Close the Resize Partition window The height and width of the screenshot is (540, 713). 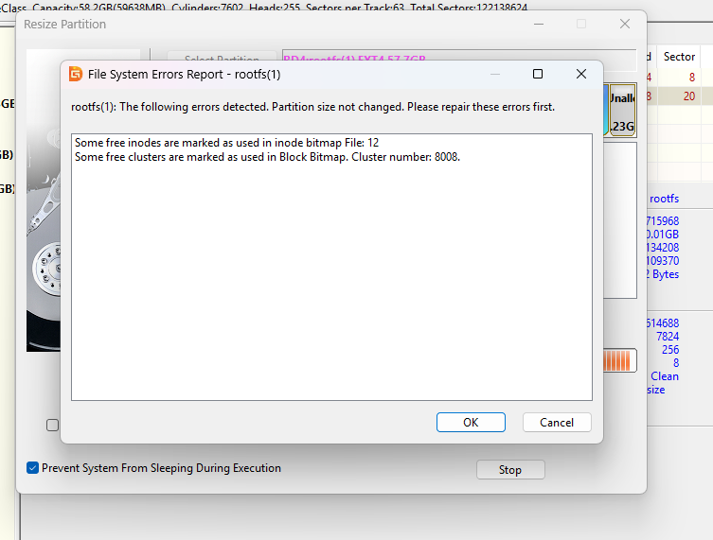625,24
